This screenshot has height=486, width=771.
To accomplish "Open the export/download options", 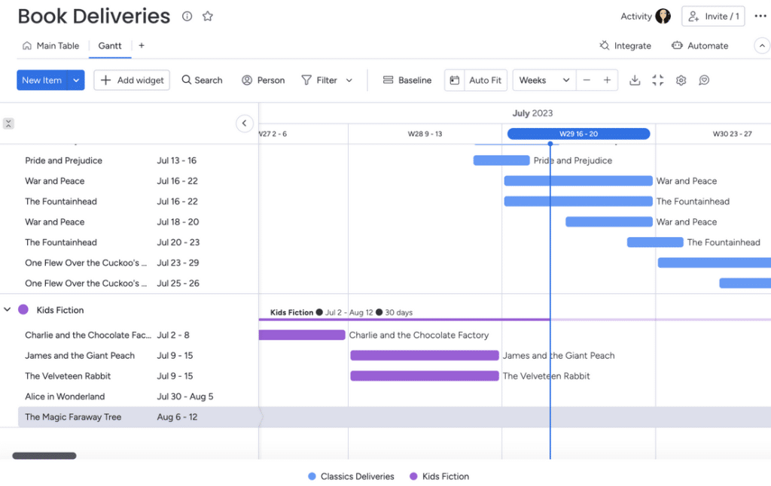I will pos(636,80).
